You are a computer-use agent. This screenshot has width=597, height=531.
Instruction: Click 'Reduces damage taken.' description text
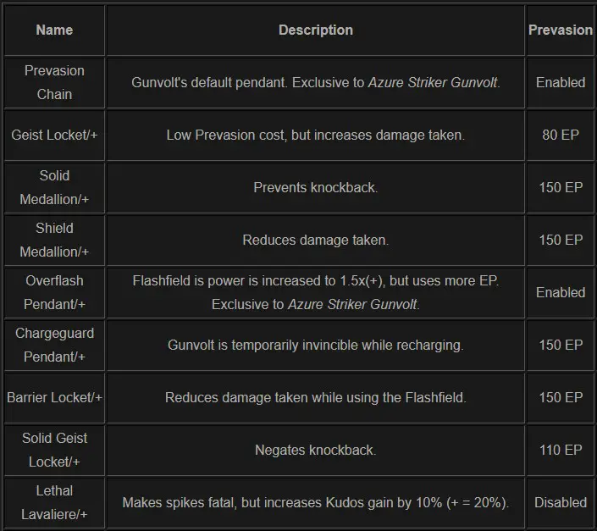click(x=316, y=241)
